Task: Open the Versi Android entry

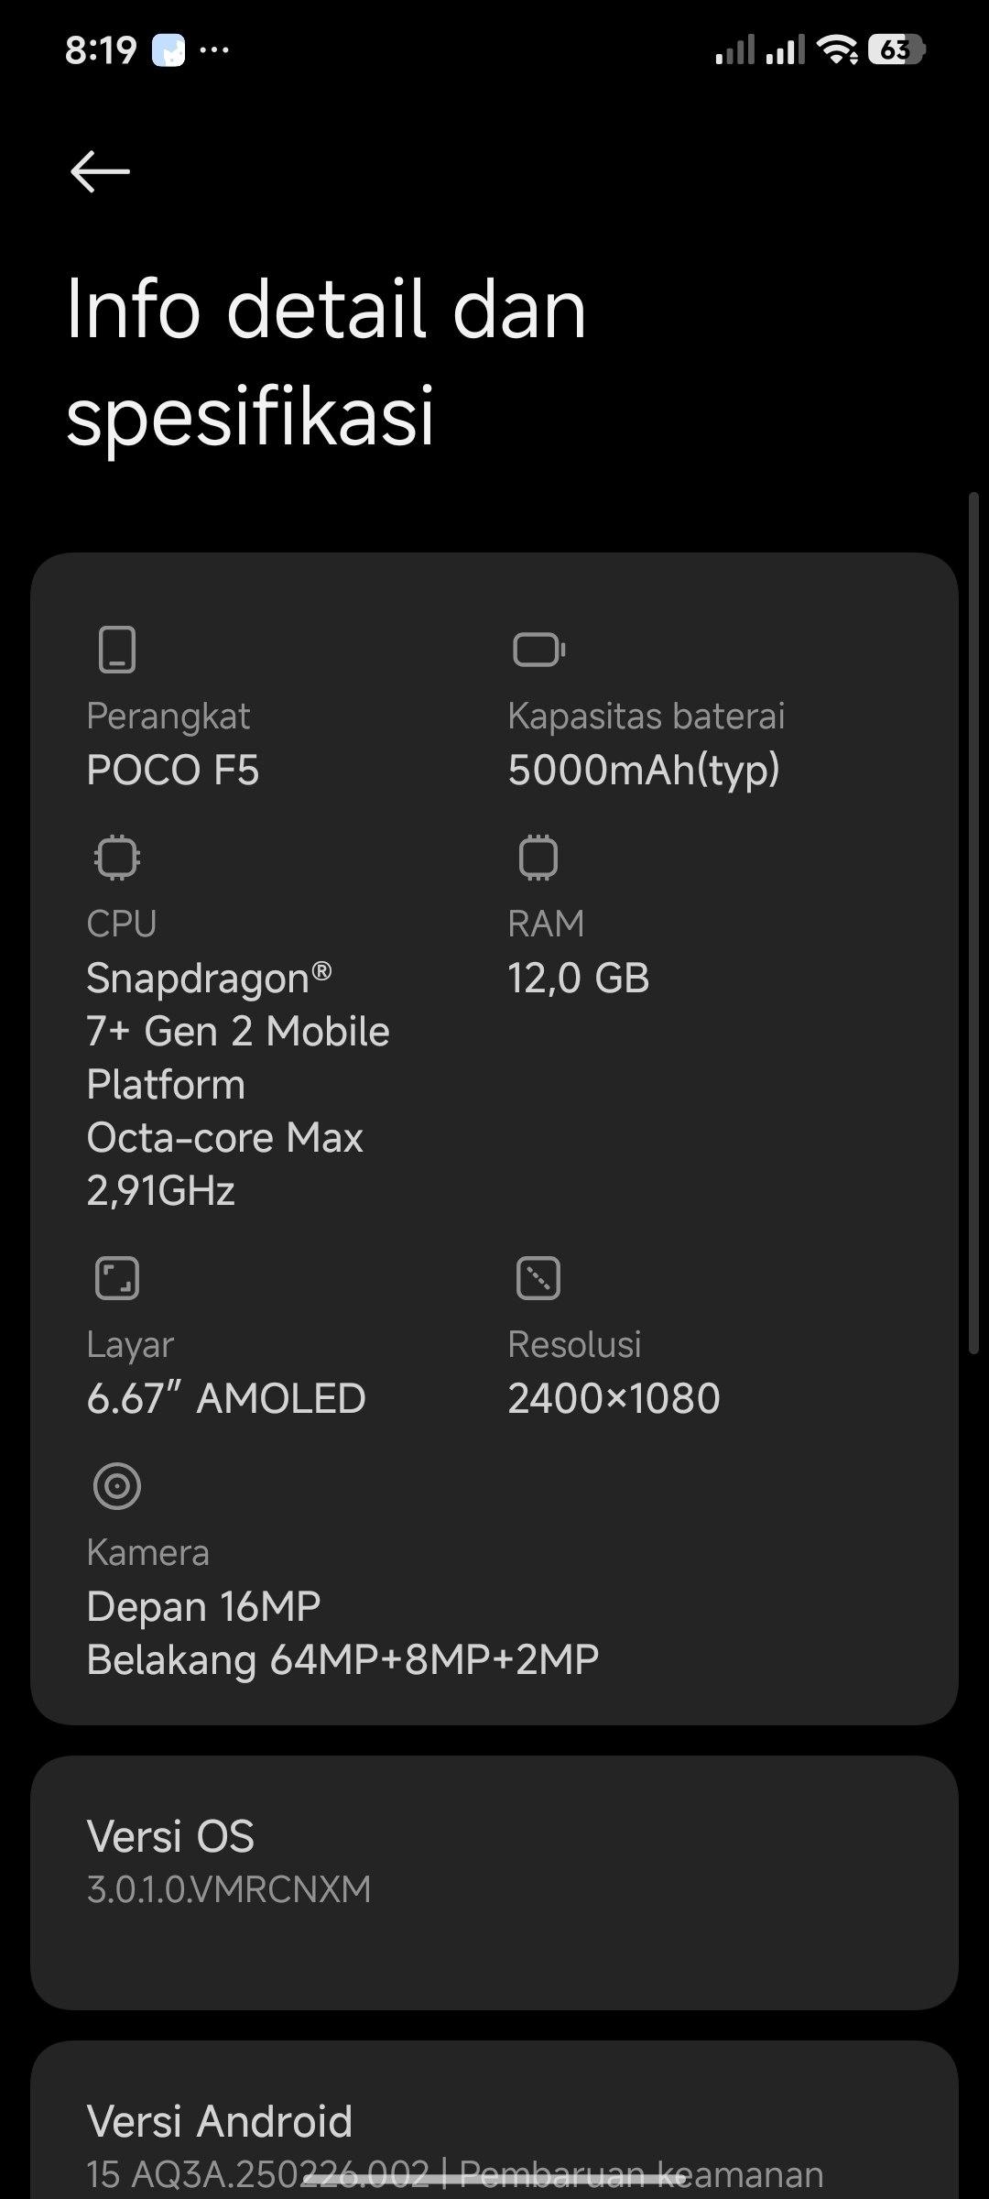Action: 494,2135
